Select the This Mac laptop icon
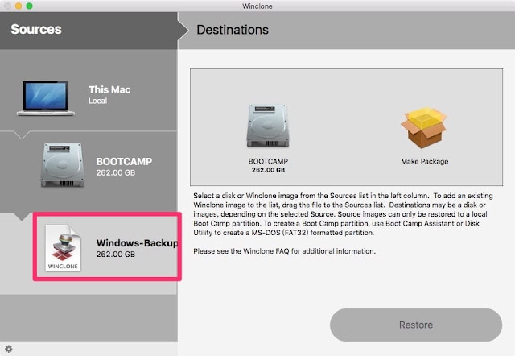Viewport: 515px width, 356px height. [x=46, y=98]
